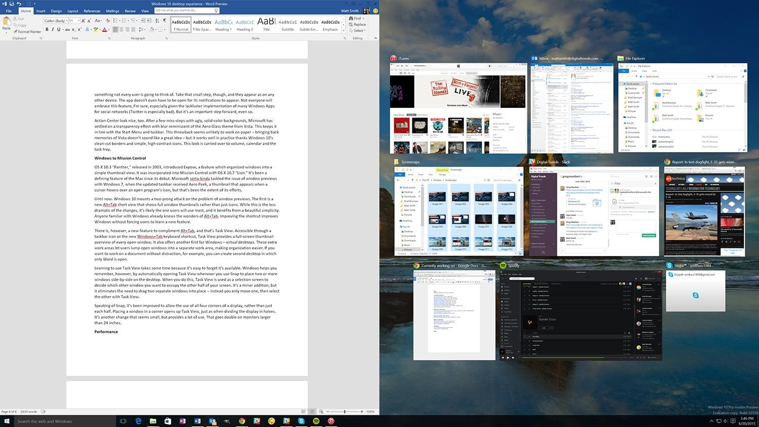Click the Windows Start button
759x427 pixels.
point(7,421)
